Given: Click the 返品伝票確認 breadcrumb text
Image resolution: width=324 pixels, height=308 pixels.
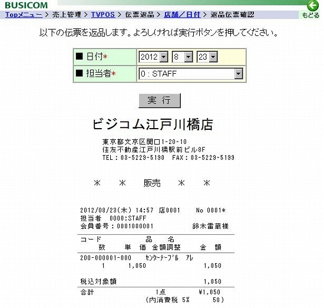Looking at the screenshot, I should pos(232,15).
